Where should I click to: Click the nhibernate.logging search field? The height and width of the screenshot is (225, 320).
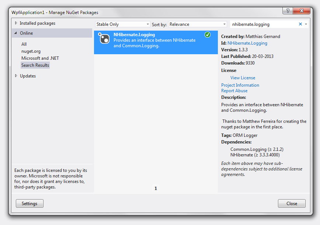point(264,24)
